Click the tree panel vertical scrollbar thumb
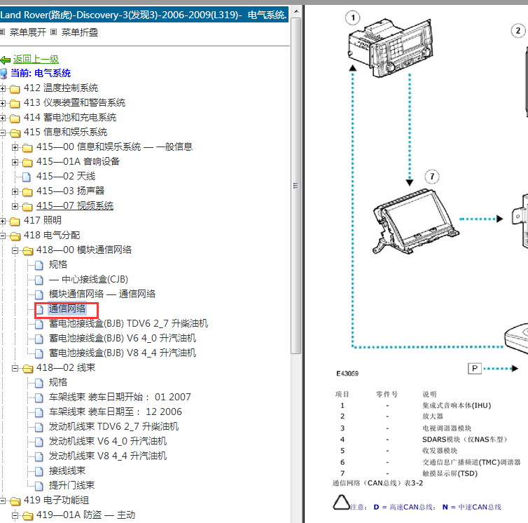Image resolution: width=528 pixels, height=523 pixels. [x=296, y=186]
